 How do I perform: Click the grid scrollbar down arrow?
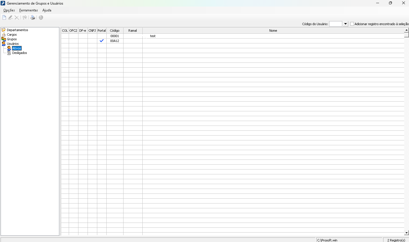[407, 233]
